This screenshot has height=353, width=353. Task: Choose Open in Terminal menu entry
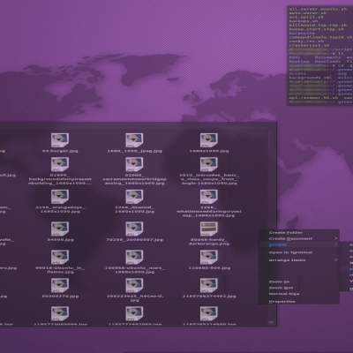298,252
